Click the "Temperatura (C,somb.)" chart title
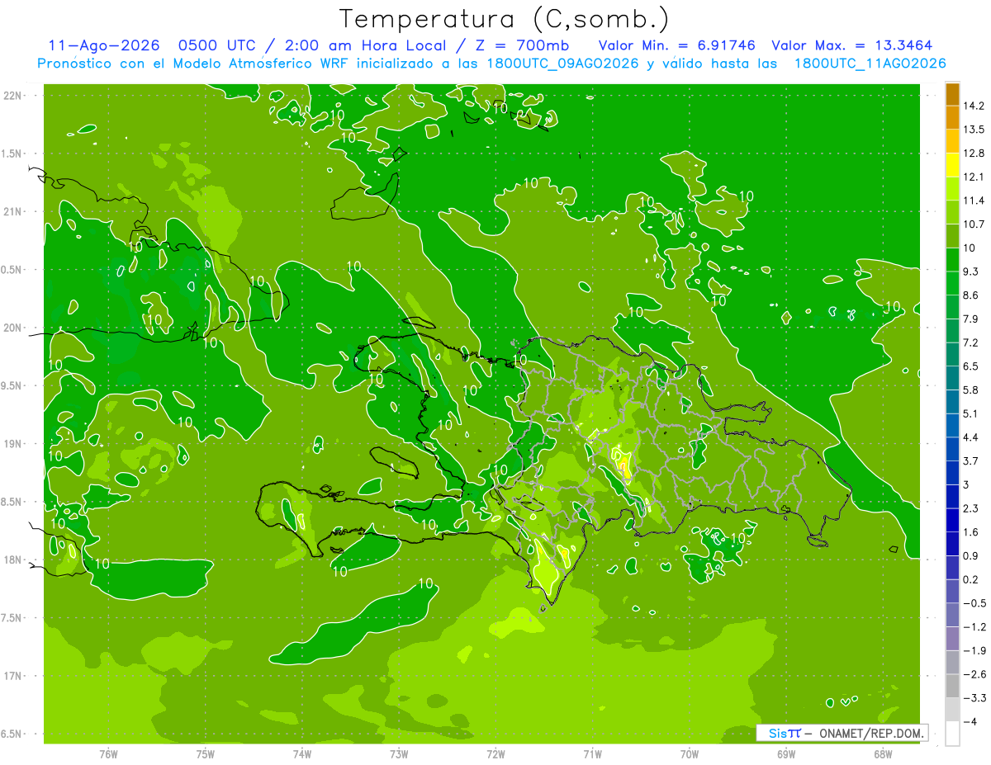The image size is (991, 765). (505, 19)
